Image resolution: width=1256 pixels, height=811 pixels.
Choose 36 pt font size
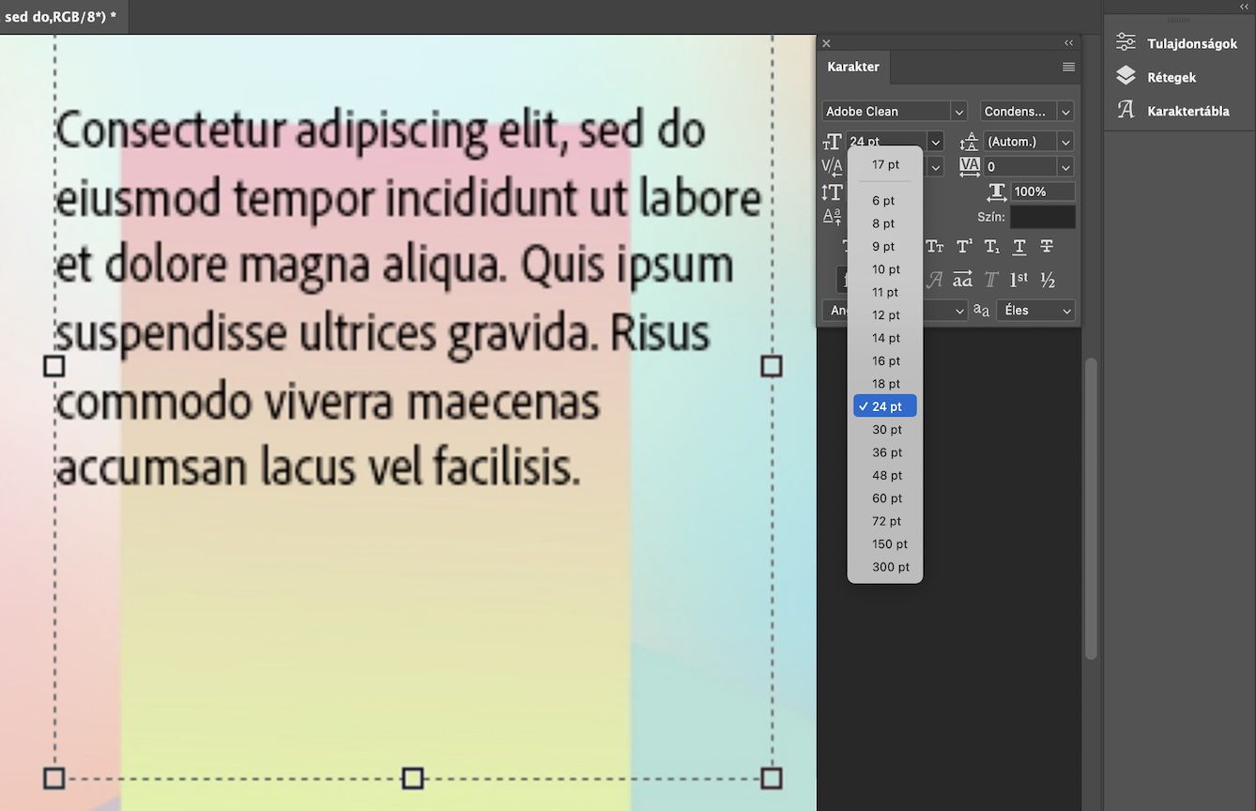885,452
